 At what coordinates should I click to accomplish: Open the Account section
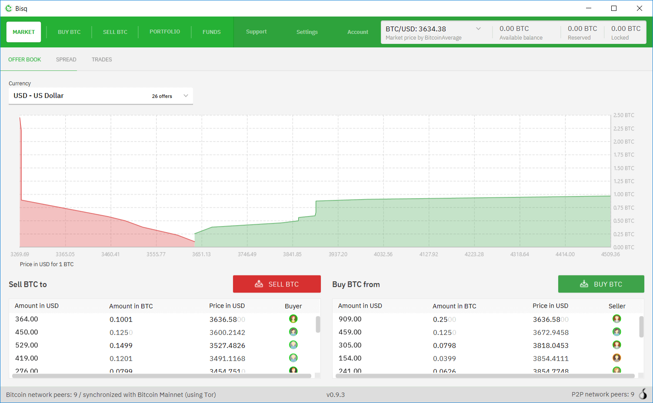point(358,32)
